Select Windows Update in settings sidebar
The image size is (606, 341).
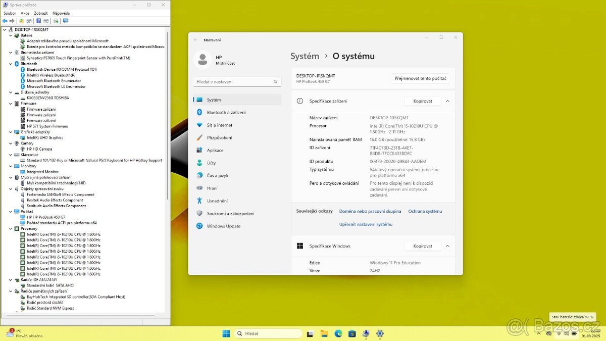pyautogui.click(x=223, y=226)
